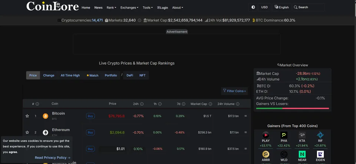Screen dimensions: 356x164
Task: Click the Ethereum logo icon
Action: [x=45, y=132]
